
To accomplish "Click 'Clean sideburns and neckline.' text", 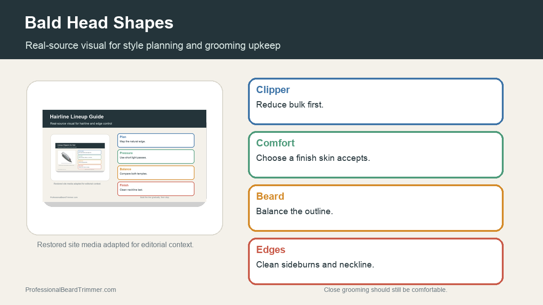I will point(315,264).
